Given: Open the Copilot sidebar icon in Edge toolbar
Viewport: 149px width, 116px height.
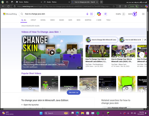Looking at the screenshot, I should 146,6.
